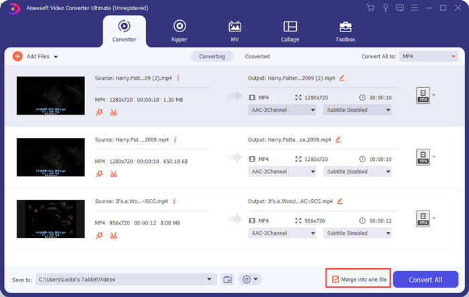The width and height of the screenshot is (469, 297).
Task: Expand the Save to path dropdown
Action: tap(210, 279)
